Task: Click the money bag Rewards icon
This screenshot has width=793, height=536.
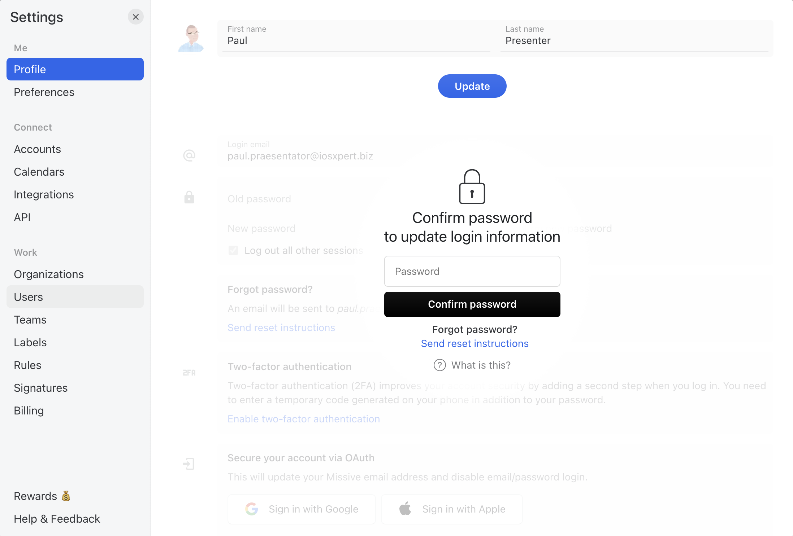Action: pos(66,496)
